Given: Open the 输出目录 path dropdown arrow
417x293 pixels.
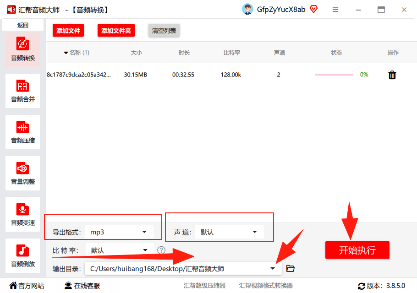Looking at the screenshot, I should pyautogui.click(x=272, y=269).
